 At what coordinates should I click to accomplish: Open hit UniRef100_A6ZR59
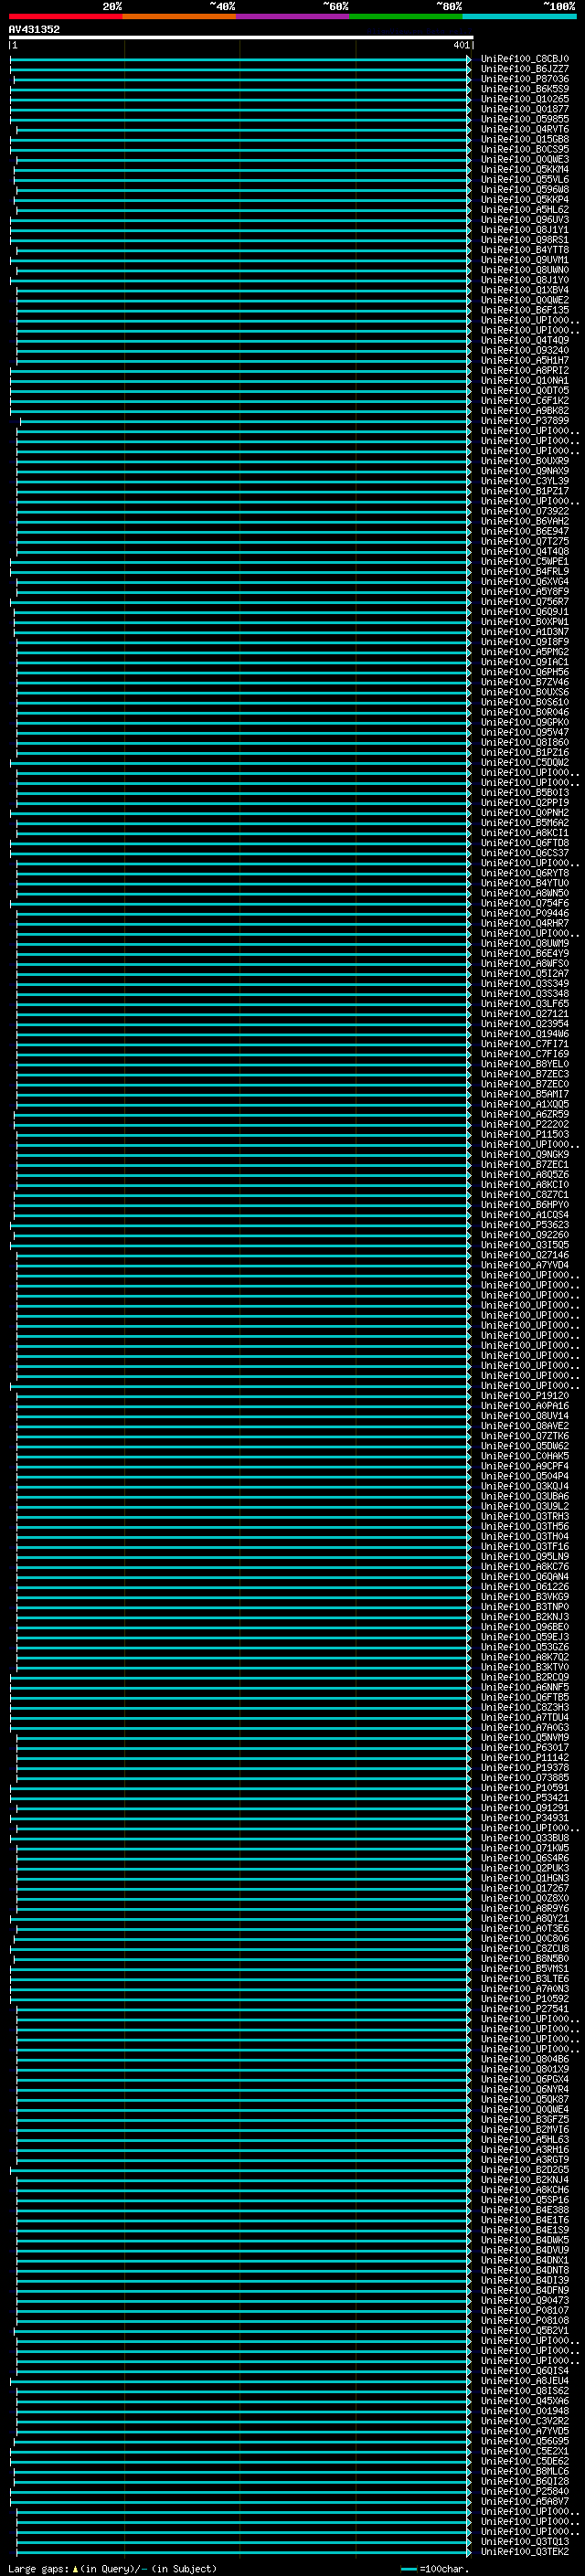point(524,1114)
